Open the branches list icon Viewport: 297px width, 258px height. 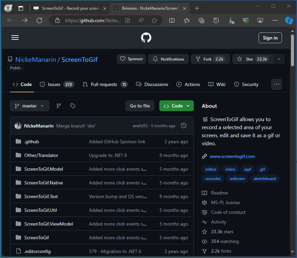pyautogui.click(x=59, y=106)
